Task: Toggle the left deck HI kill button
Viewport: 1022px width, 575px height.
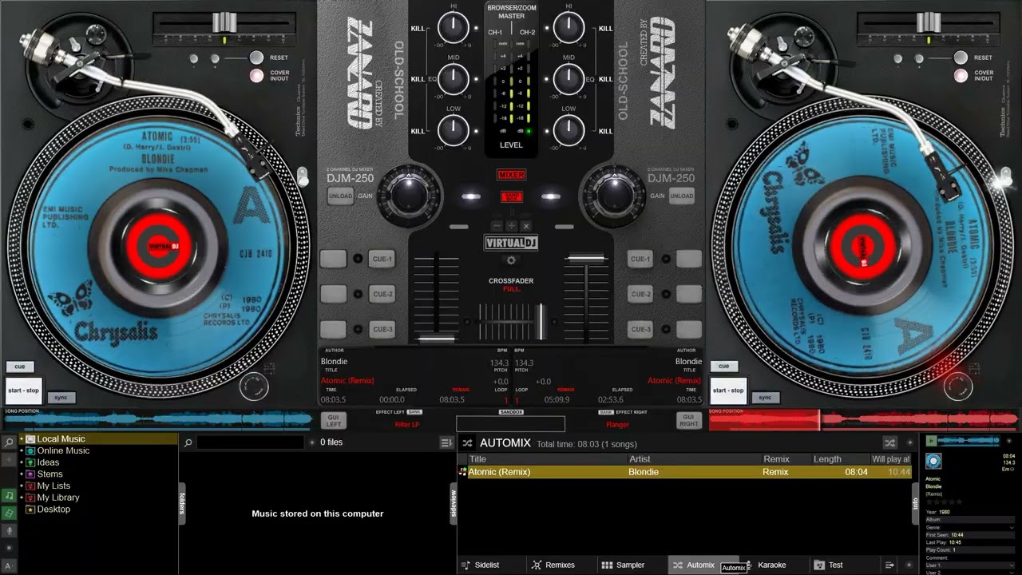Action: [418, 29]
